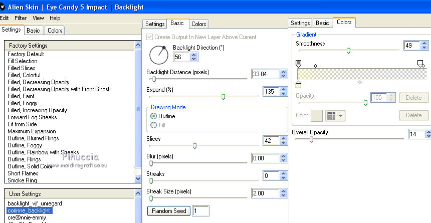Open the color palette grid dropdown

tap(335, 116)
